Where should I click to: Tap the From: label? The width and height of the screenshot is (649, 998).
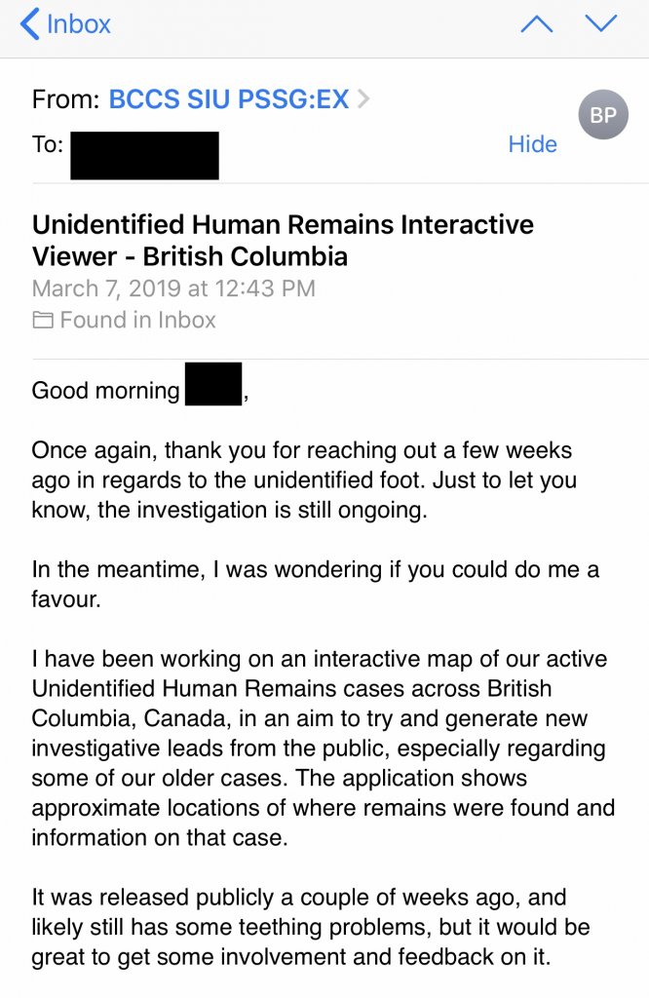click(65, 99)
